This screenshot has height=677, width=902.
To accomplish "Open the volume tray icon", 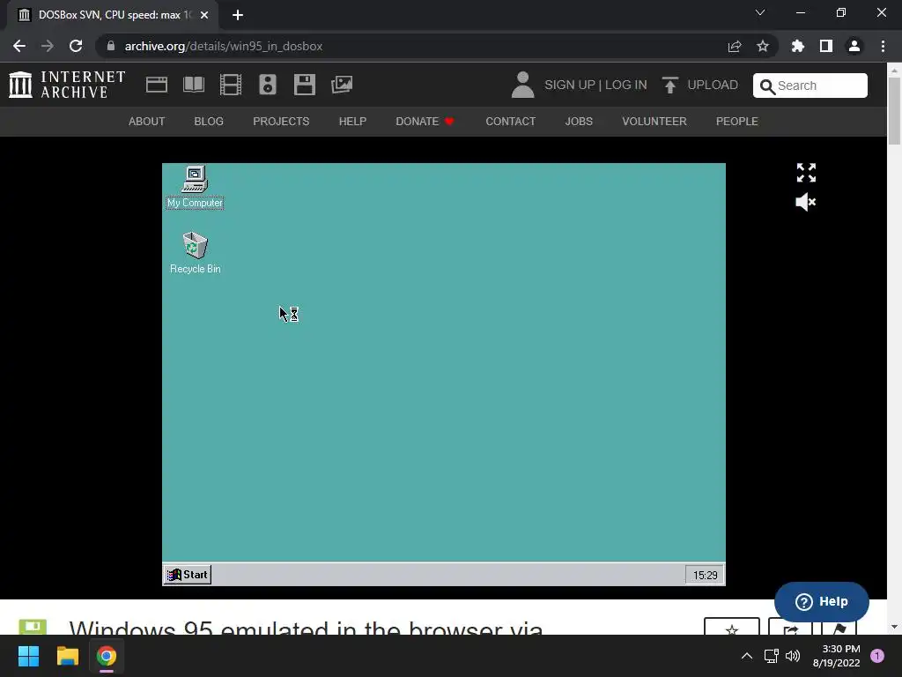I will 793,656.
